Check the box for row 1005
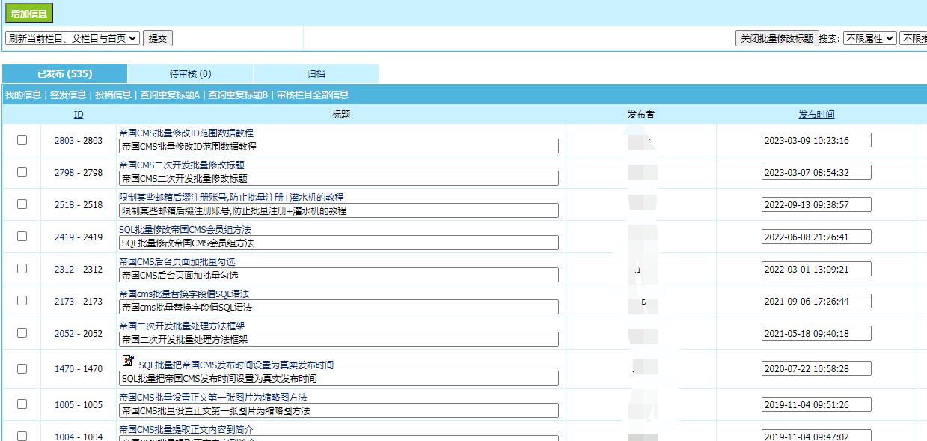Viewport: 927px width, 441px height. point(22,404)
